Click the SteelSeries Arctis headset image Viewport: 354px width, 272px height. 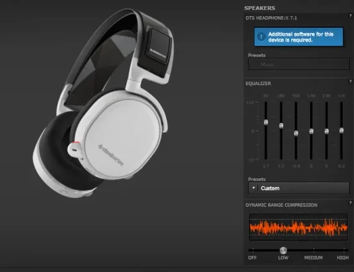coord(102,104)
